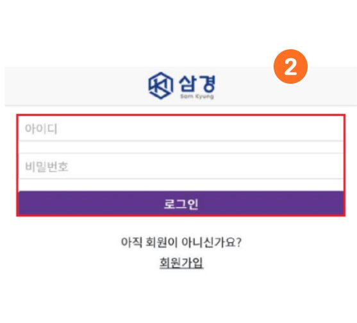Click the underlined 회원가입 text
Viewport: 357px width, 323px height.
coord(181,263)
